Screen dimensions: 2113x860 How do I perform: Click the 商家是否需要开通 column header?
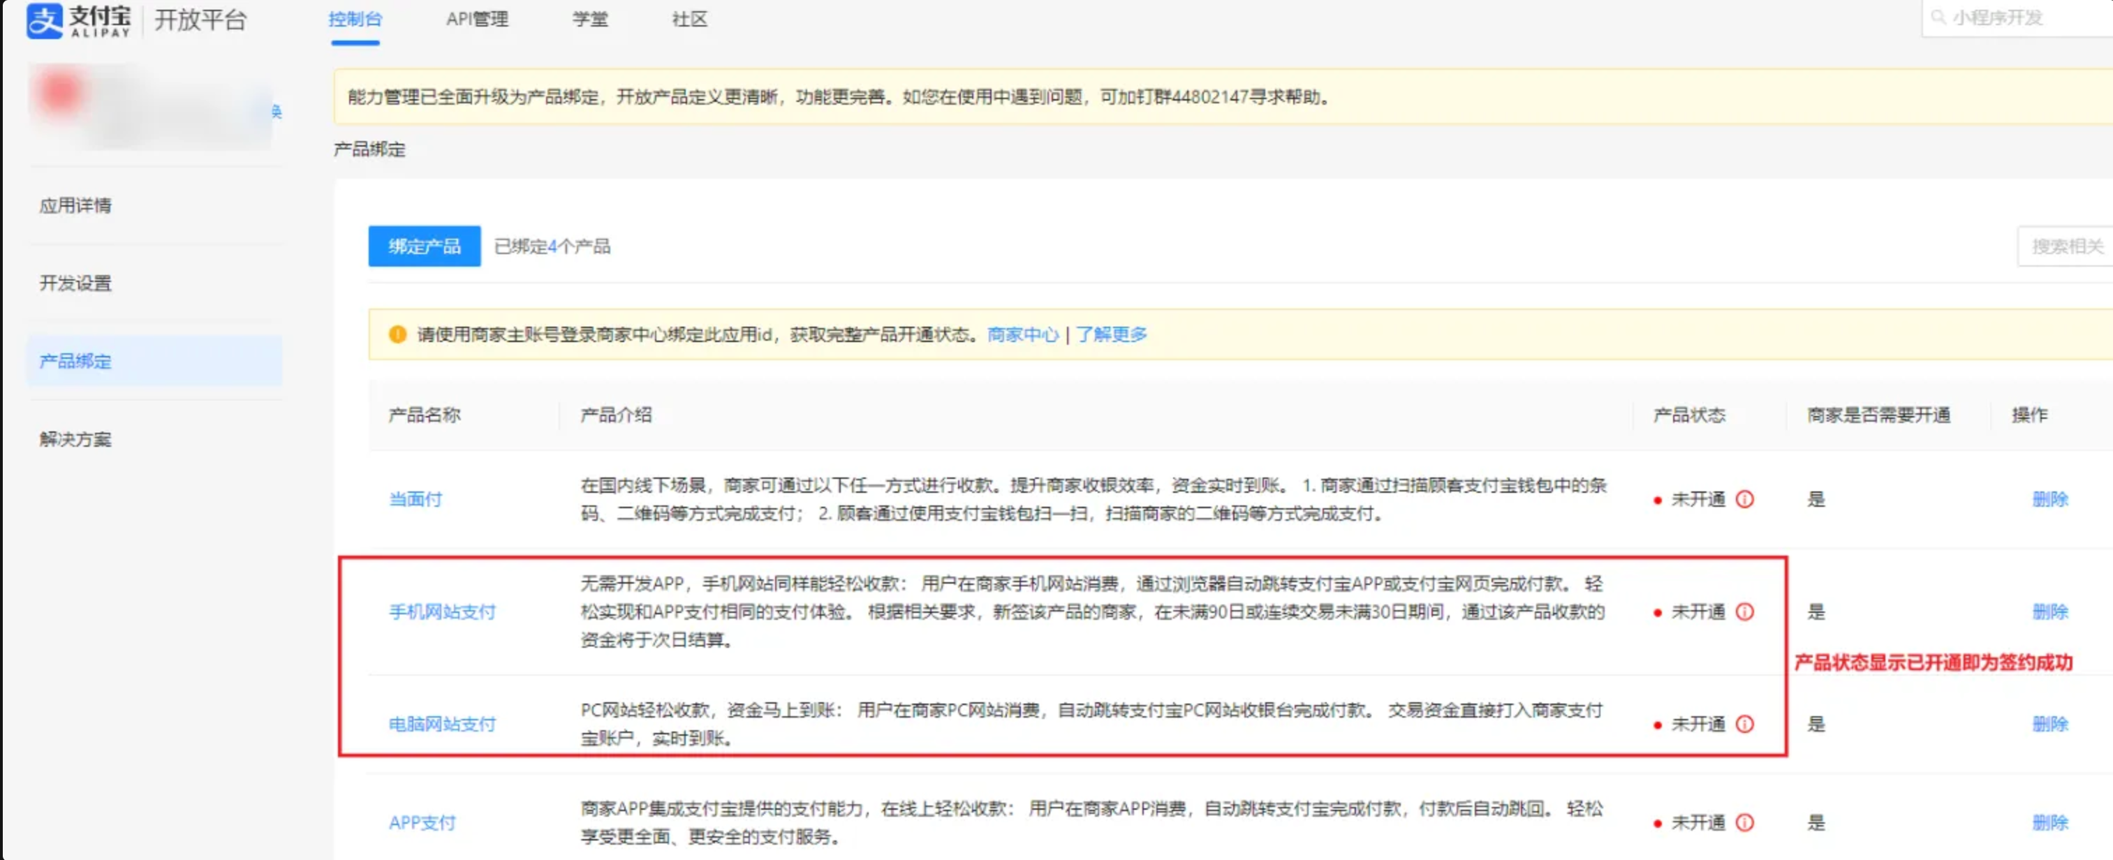1878,415
